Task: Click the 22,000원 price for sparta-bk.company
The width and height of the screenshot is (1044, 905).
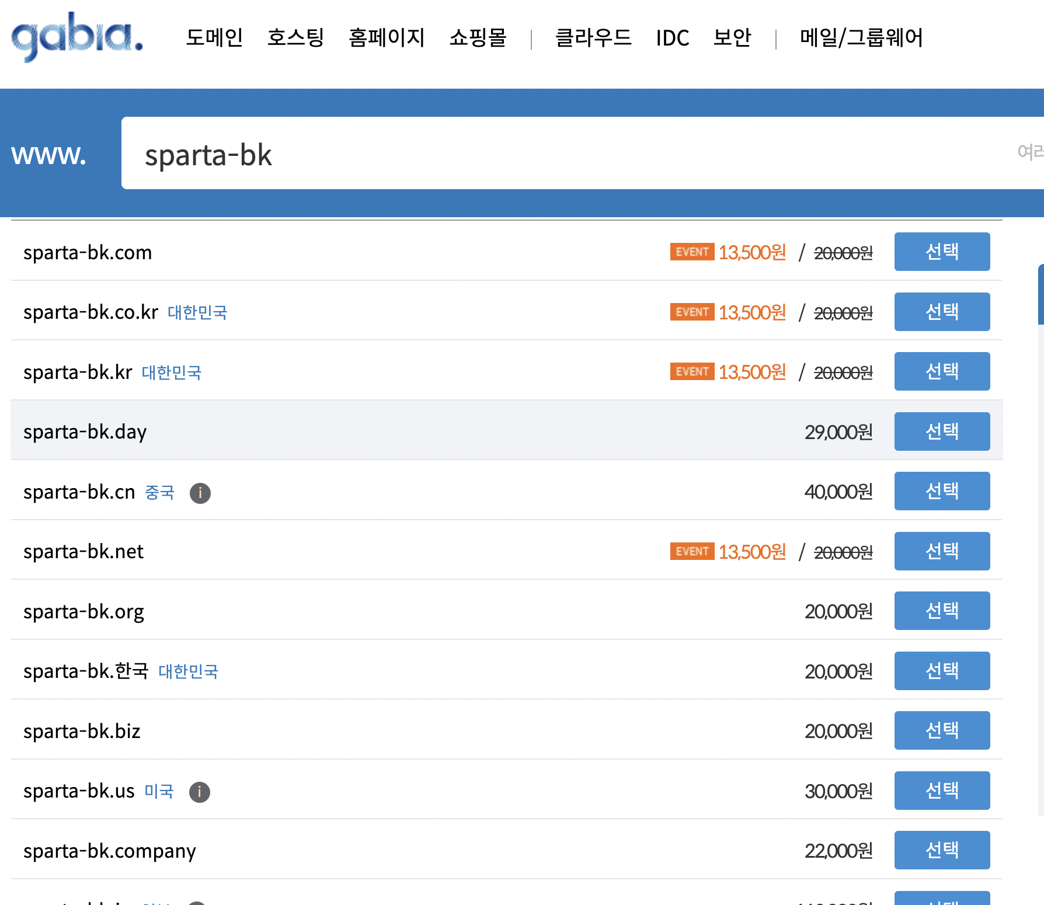Action: click(838, 851)
